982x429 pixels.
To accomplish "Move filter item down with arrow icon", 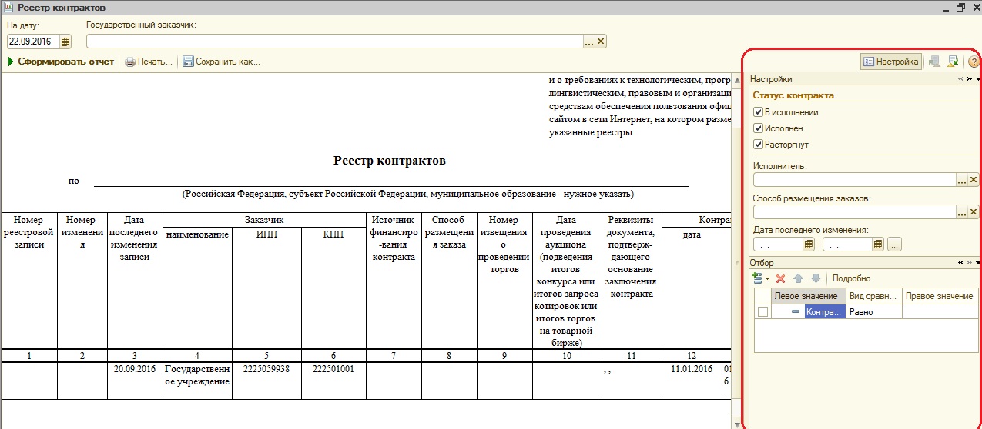I will click(816, 278).
